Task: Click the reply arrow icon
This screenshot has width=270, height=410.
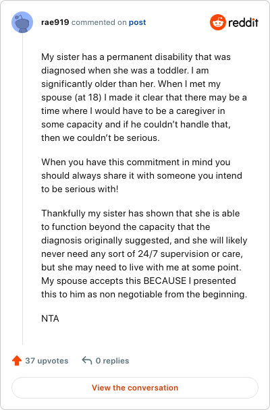Action: (x=87, y=361)
